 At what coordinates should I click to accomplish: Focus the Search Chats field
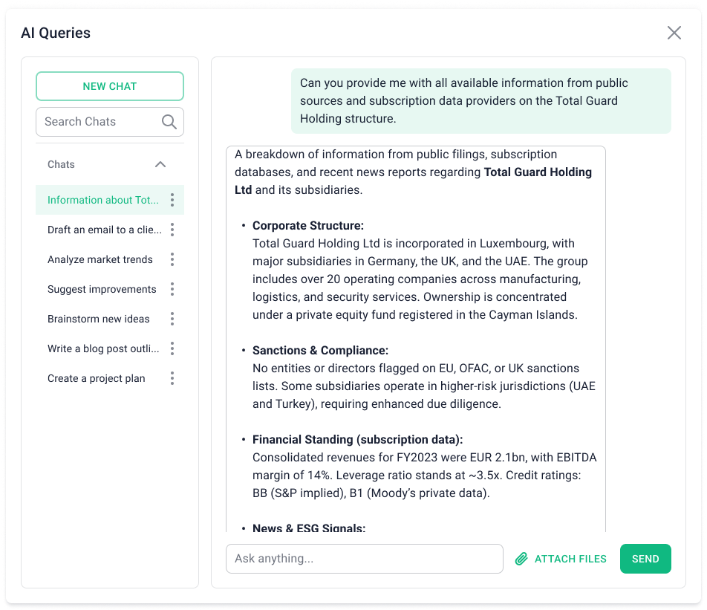pyautogui.click(x=100, y=122)
